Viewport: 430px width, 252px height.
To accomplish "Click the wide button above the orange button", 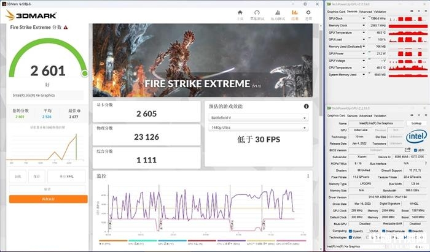I will tap(47, 189).
